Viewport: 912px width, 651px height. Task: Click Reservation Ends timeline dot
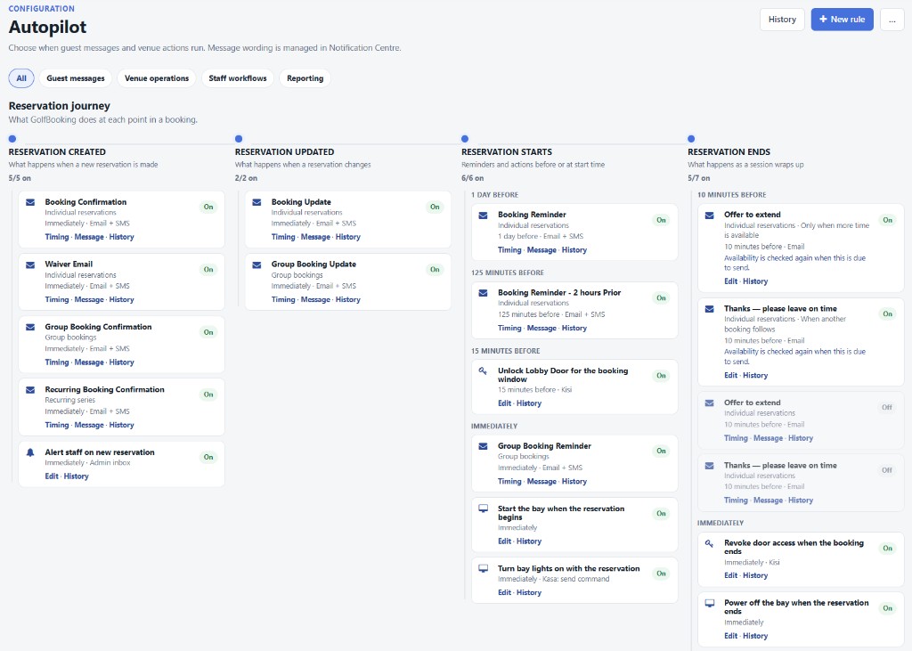click(691, 138)
